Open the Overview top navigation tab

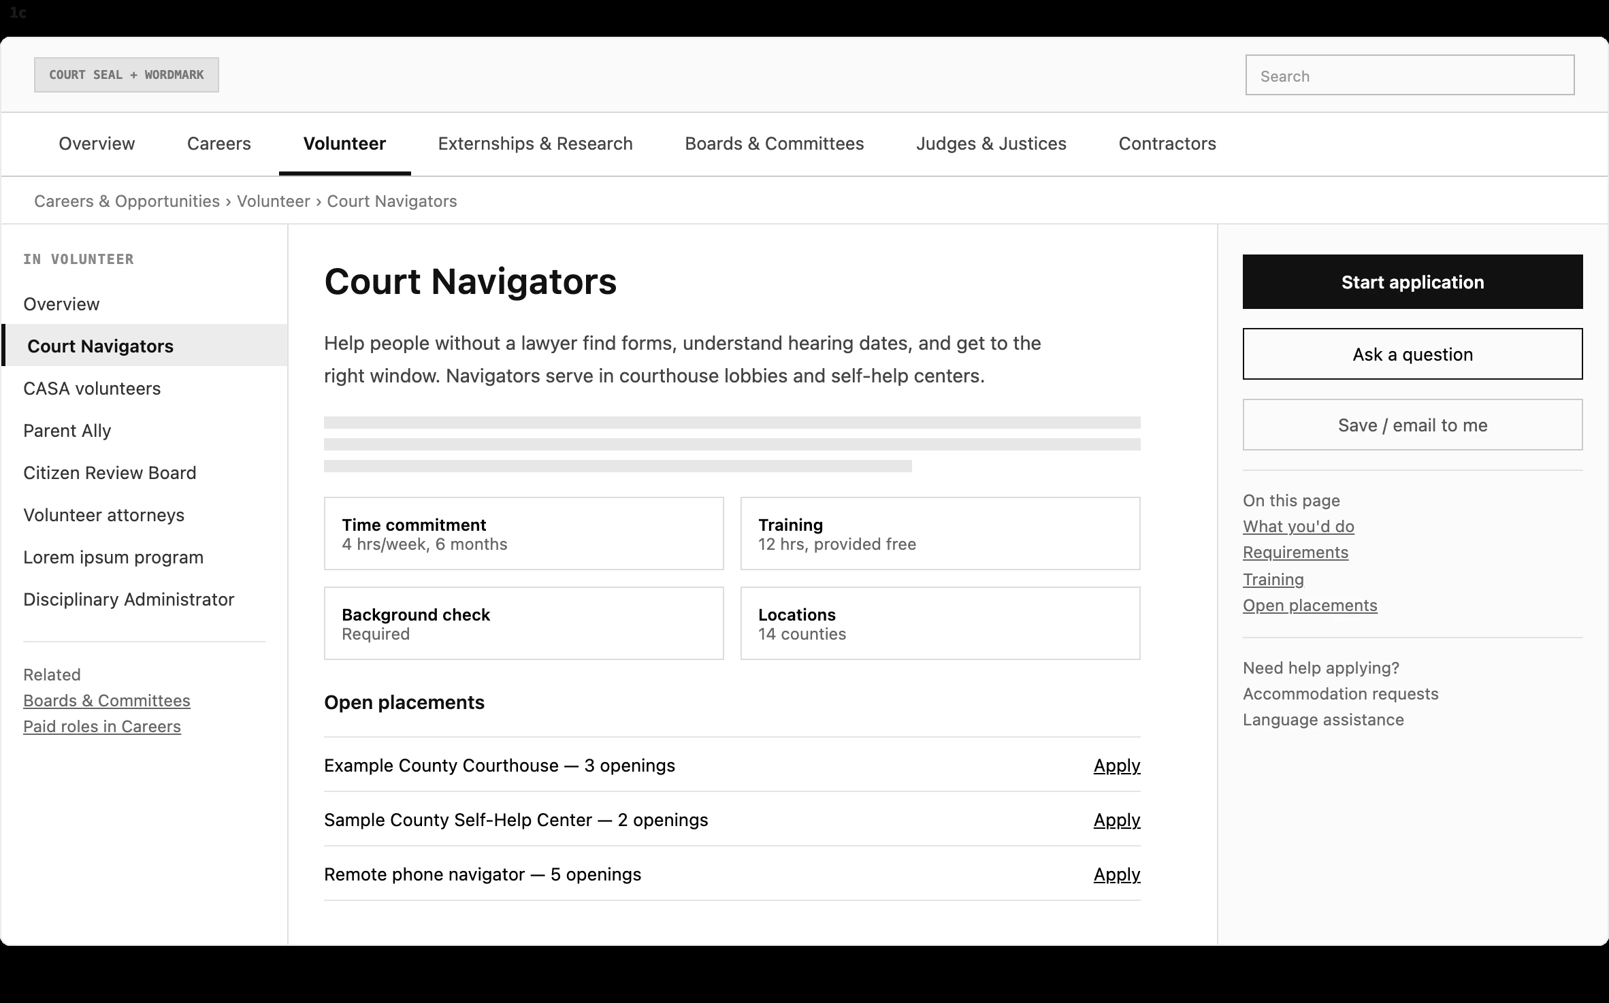[97, 144]
